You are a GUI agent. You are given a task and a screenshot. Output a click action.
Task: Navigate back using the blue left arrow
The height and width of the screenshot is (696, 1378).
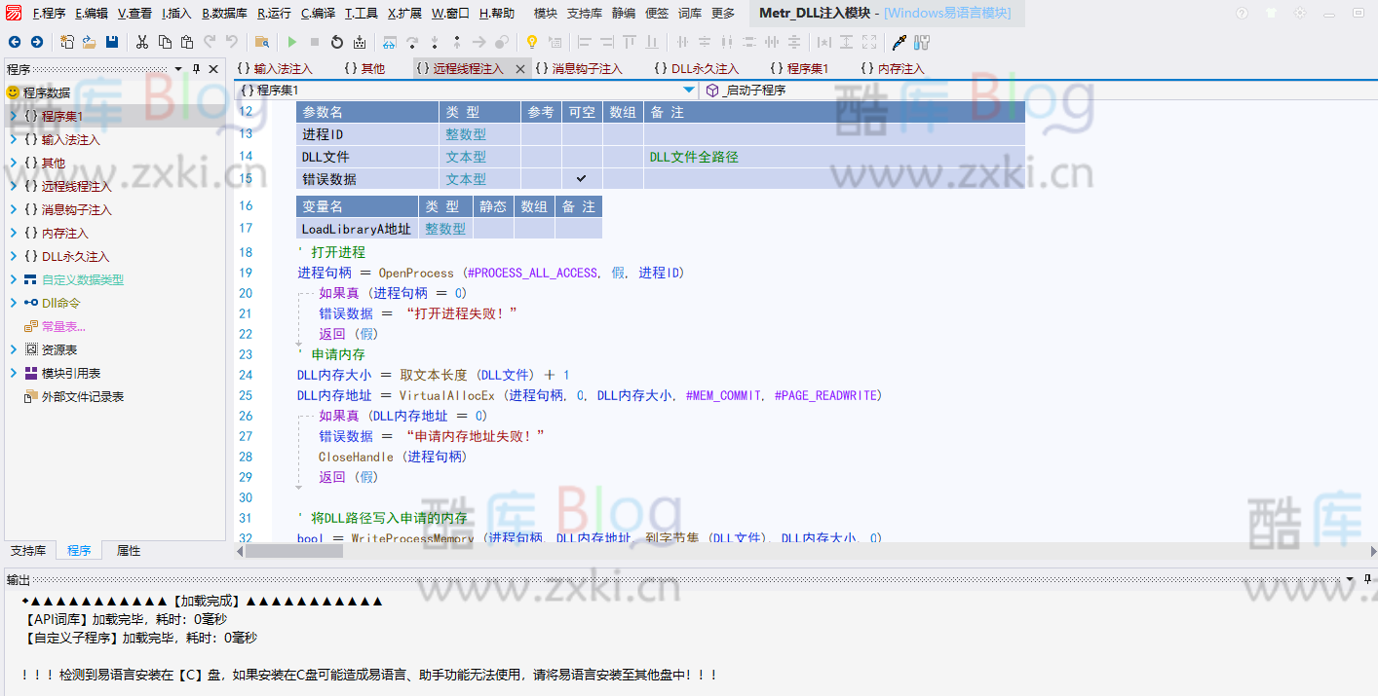click(x=15, y=42)
